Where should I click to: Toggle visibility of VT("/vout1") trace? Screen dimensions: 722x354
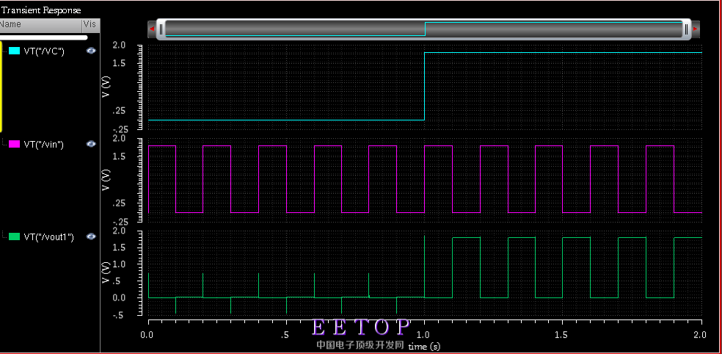tap(91, 236)
